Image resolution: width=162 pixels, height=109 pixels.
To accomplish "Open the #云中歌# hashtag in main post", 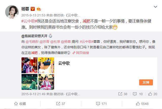I will pos(29,21).
